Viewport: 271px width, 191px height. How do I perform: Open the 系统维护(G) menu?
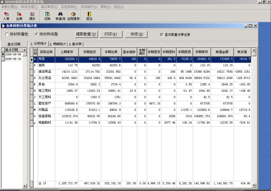(89, 7)
